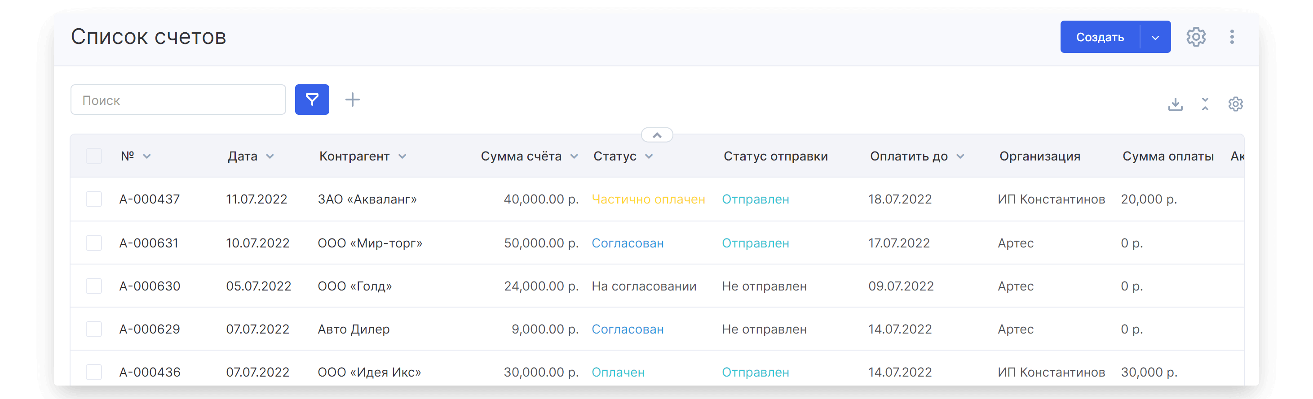Collapse filter panel with up chevron
This screenshot has height=399, width=1313.
657,135
